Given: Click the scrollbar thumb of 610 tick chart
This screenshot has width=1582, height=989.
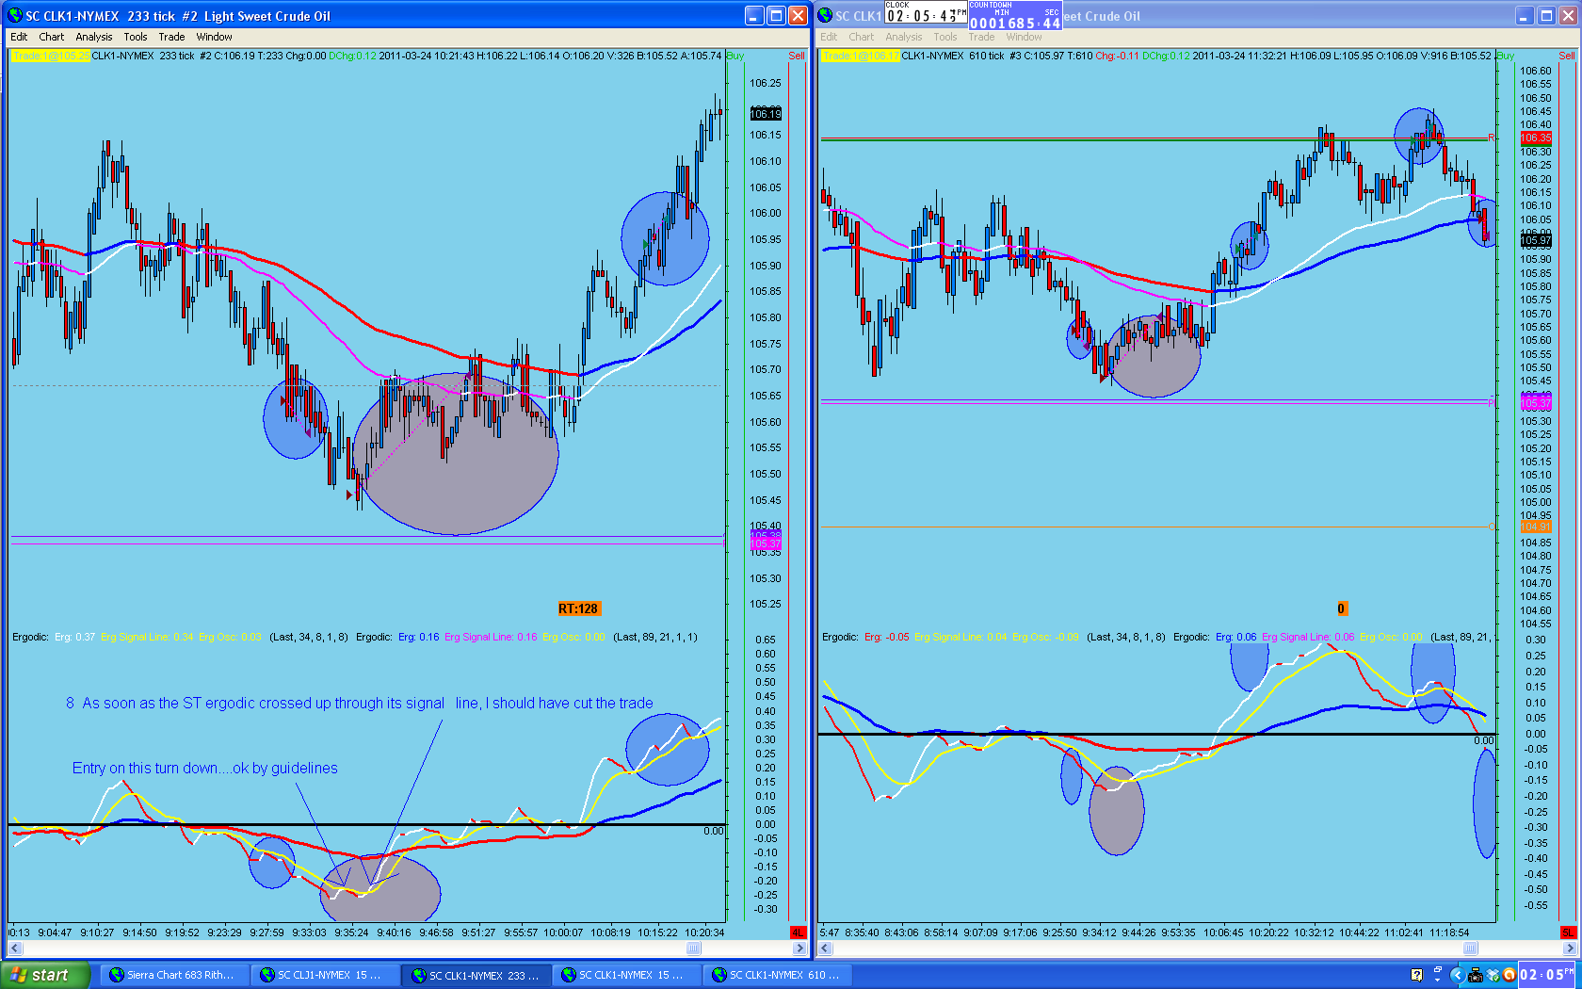Looking at the screenshot, I should (x=1470, y=948).
